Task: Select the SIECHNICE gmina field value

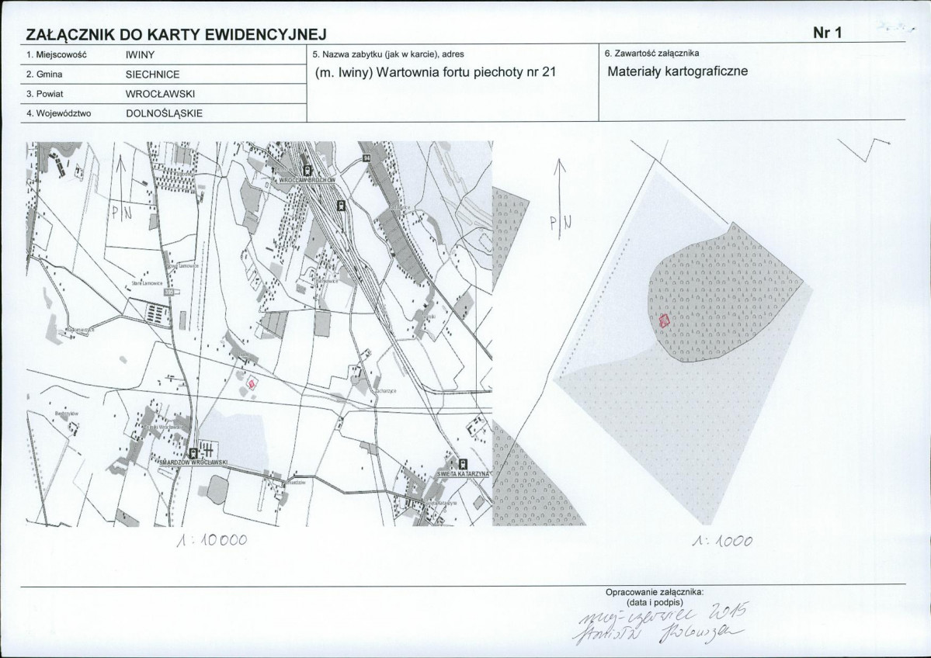Action: point(152,74)
